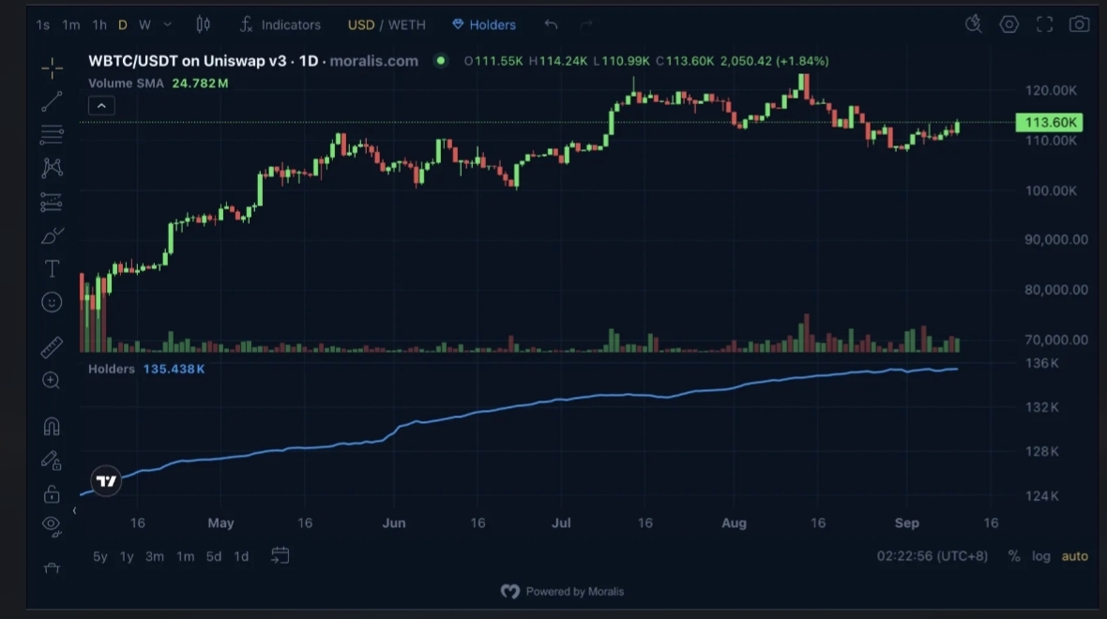Open timezone menu at 02:22:56 (UTC+8)
1107x619 pixels.
click(932, 556)
